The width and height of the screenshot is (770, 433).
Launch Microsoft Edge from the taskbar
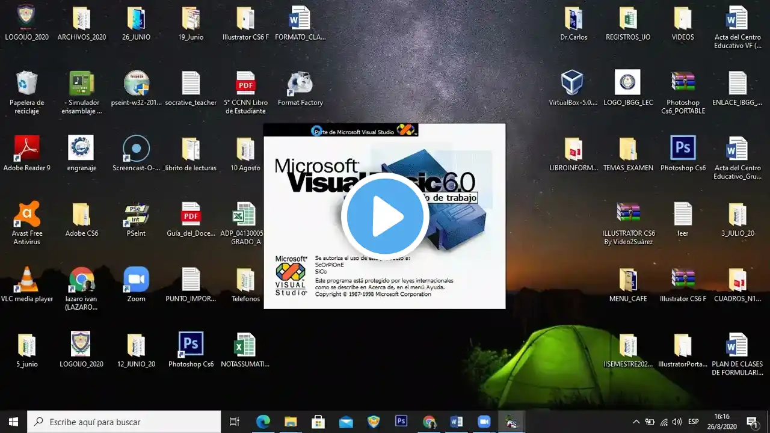[x=263, y=422]
